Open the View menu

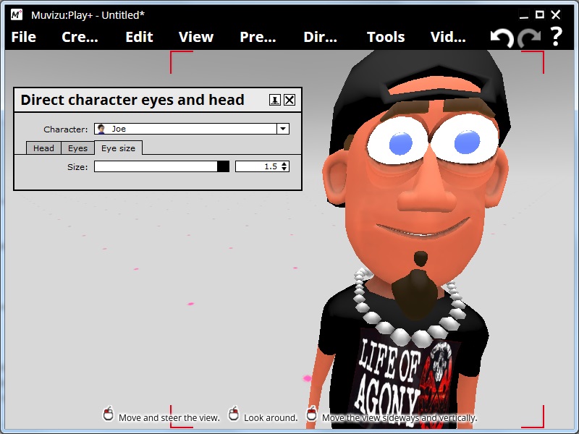196,37
